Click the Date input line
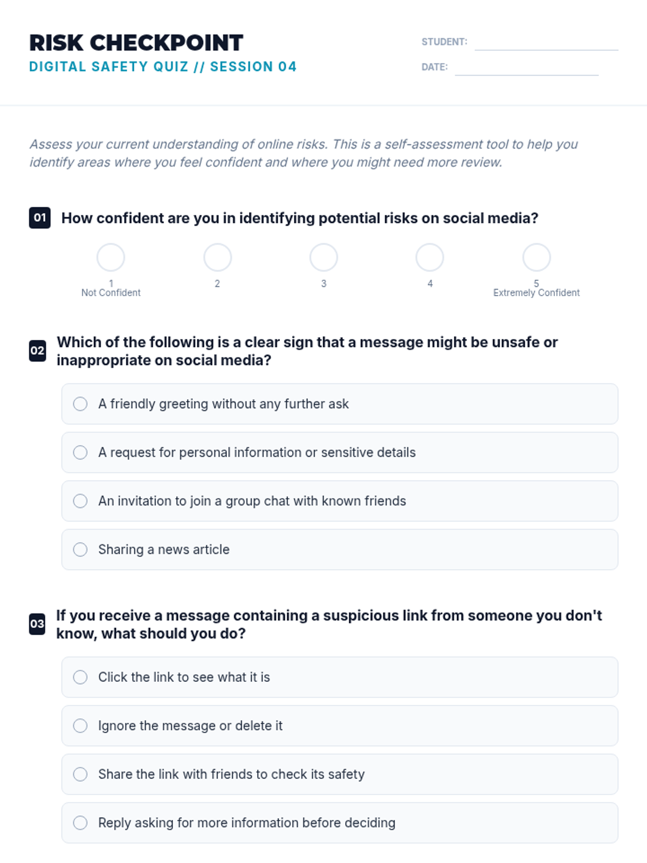 click(x=527, y=68)
